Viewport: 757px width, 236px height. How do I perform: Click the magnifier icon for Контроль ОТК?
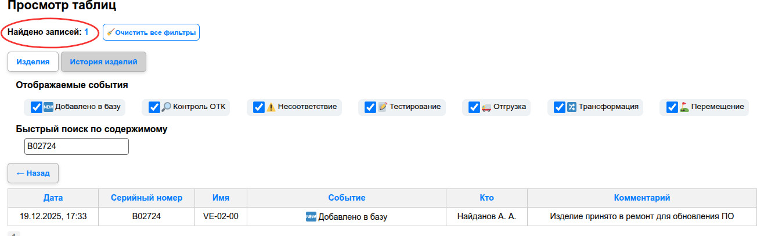[166, 107]
